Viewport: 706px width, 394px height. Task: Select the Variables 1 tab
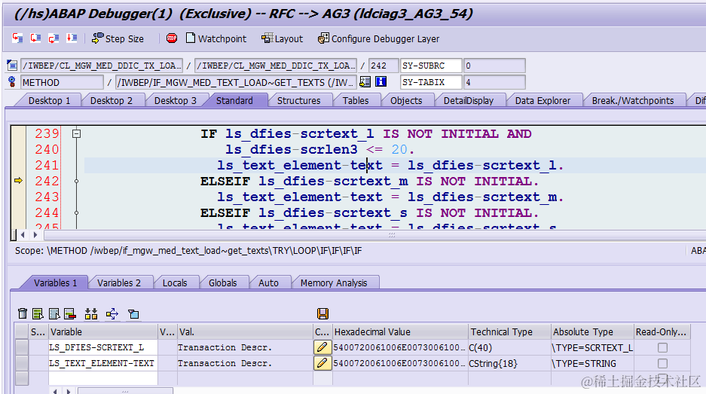pos(56,283)
